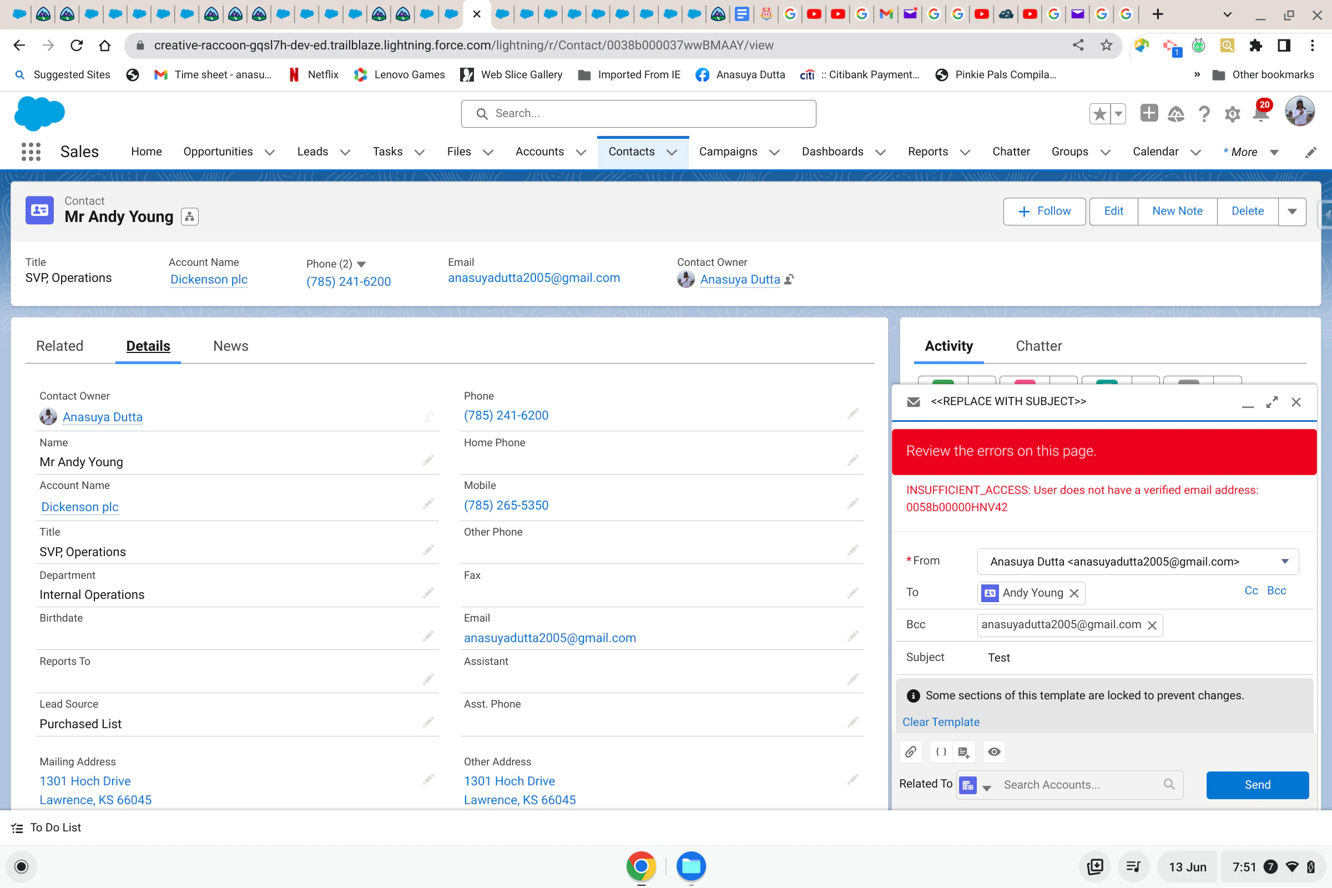Open the insert template icon in email composer
The height and width of the screenshot is (888, 1332).
coord(963,752)
